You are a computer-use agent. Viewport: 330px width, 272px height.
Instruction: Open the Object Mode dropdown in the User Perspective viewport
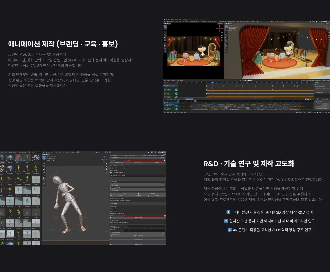click(x=232, y=22)
